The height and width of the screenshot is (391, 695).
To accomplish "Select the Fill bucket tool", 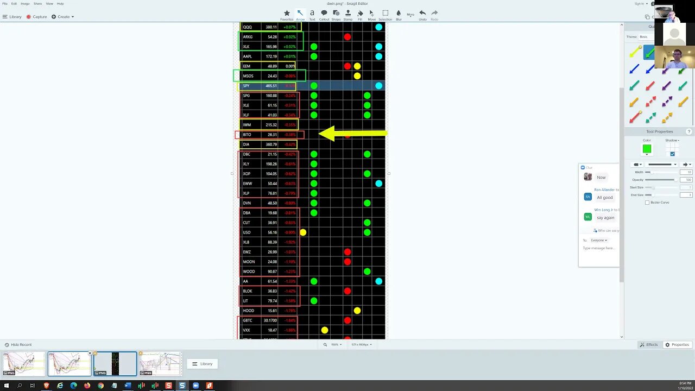I will coord(360,15).
